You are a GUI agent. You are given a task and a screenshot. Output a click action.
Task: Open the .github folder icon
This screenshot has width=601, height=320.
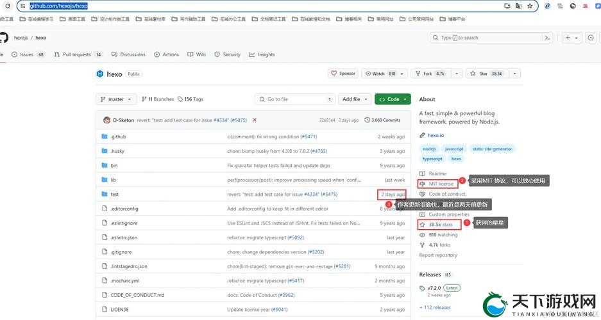click(x=105, y=136)
